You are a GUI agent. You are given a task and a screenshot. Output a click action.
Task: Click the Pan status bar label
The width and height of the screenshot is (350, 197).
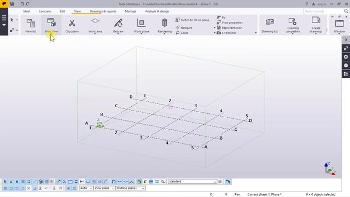237,194
